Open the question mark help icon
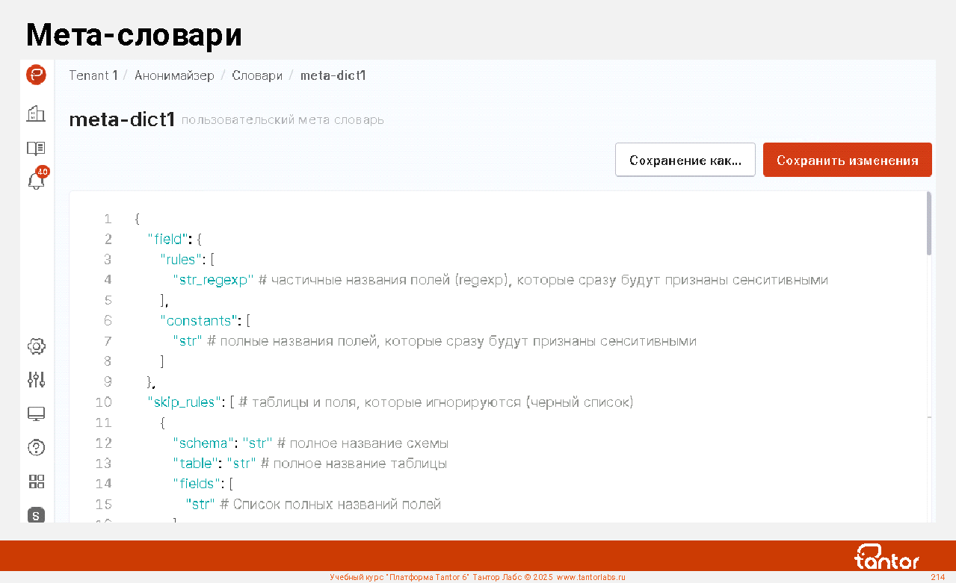 pyautogui.click(x=36, y=447)
